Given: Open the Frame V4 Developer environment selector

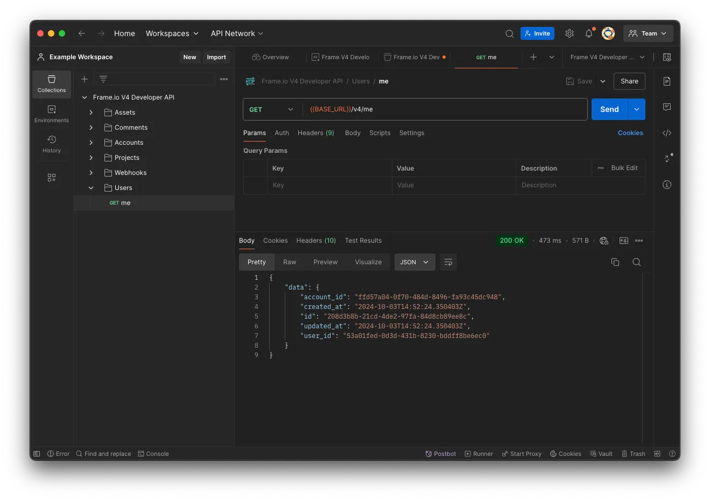Looking at the screenshot, I should [x=607, y=57].
